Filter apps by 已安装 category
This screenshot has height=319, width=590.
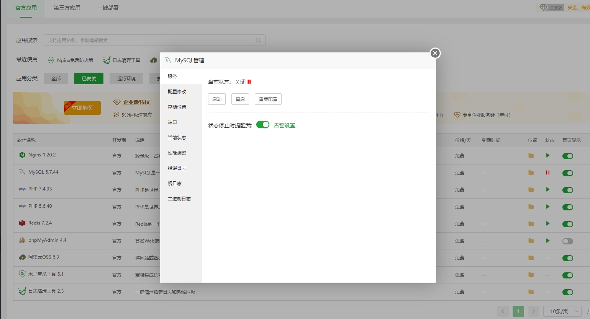pos(89,78)
